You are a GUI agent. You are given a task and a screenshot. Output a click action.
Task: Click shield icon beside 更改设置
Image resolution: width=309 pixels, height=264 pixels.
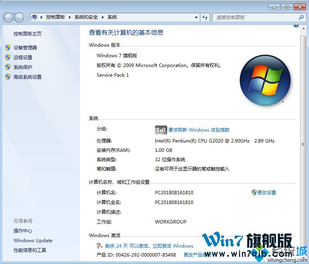(x=254, y=192)
